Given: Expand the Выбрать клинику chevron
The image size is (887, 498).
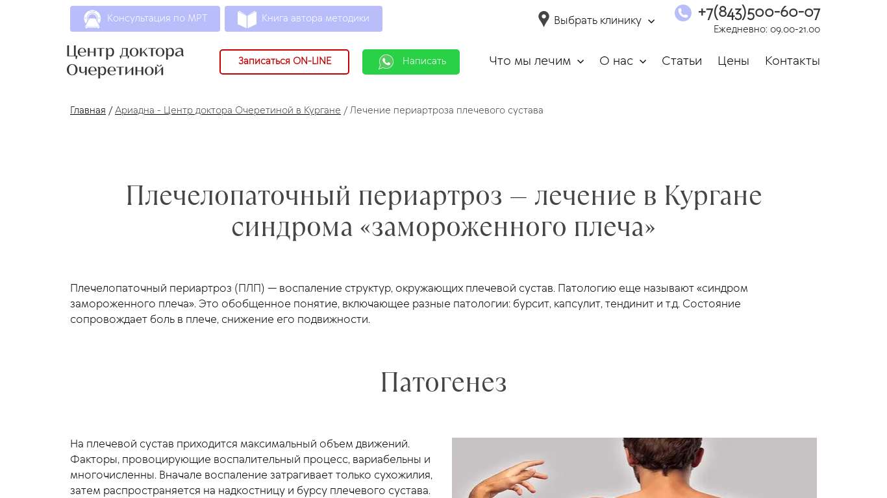Looking at the screenshot, I should (651, 21).
